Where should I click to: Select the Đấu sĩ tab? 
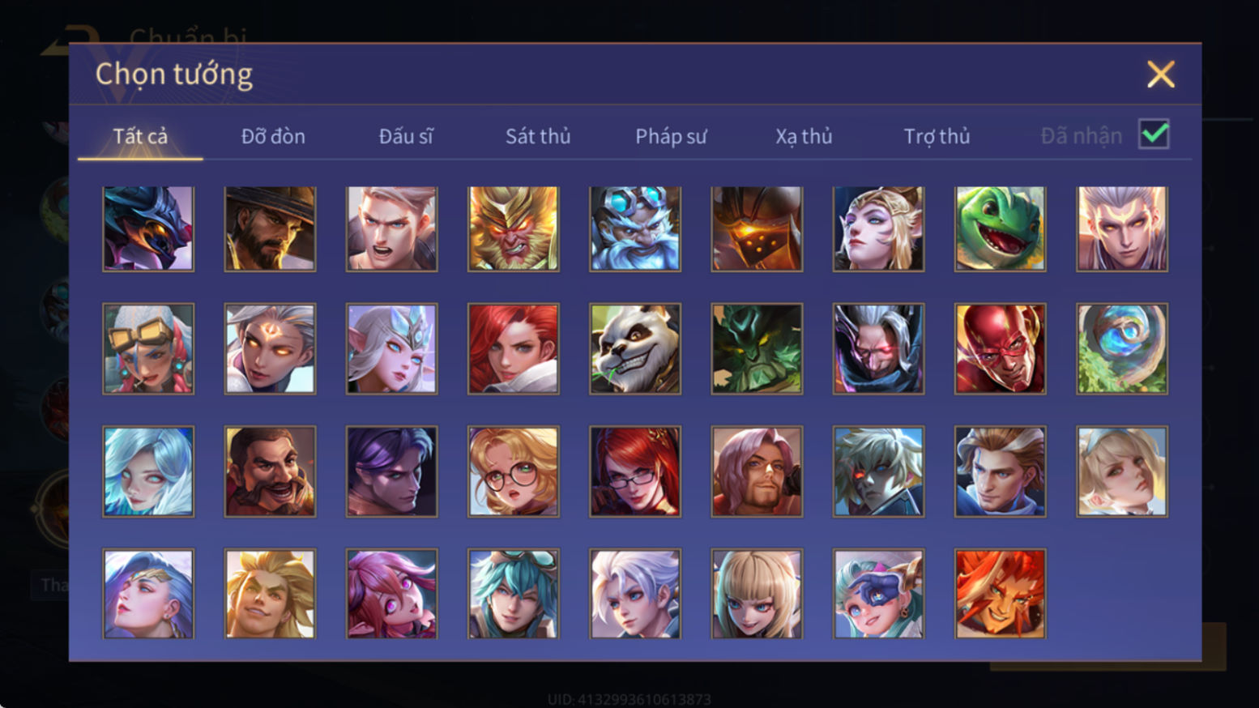[x=406, y=136]
